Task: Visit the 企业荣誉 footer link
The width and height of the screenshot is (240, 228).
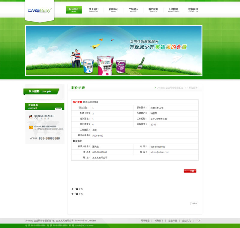Action: [172, 221]
